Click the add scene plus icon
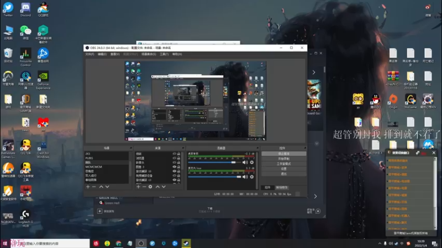442x248 pixels. 88,187
